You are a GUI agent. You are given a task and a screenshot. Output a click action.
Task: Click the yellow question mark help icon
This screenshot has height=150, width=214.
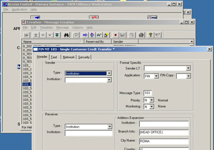point(151,35)
